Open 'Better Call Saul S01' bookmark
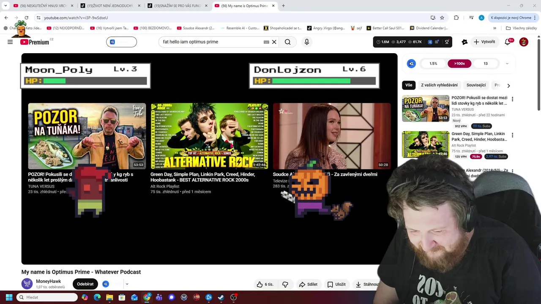This screenshot has width=541, height=304. pyautogui.click(x=385, y=28)
